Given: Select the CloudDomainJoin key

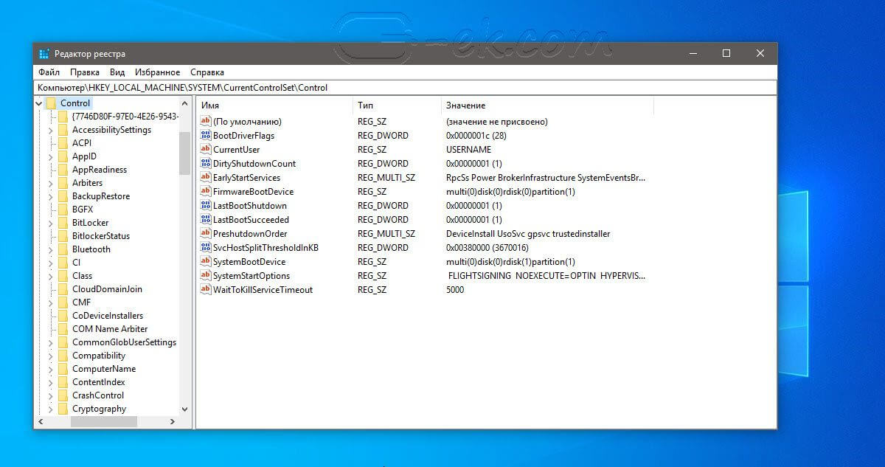Looking at the screenshot, I should pyautogui.click(x=107, y=289).
